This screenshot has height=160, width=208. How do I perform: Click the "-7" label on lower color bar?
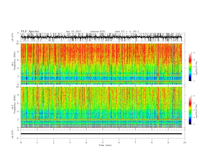click(x=194, y=124)
